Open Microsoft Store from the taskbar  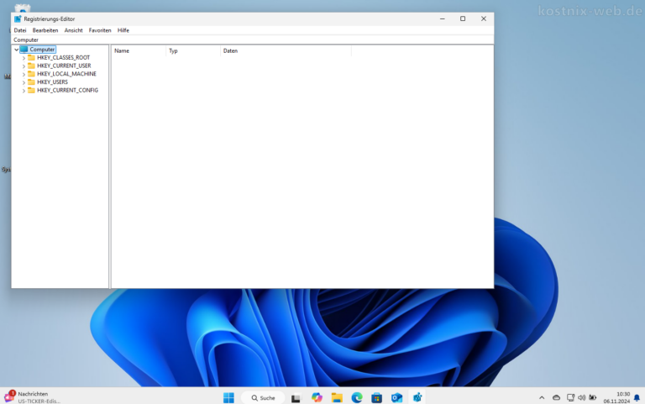(377, 398)
